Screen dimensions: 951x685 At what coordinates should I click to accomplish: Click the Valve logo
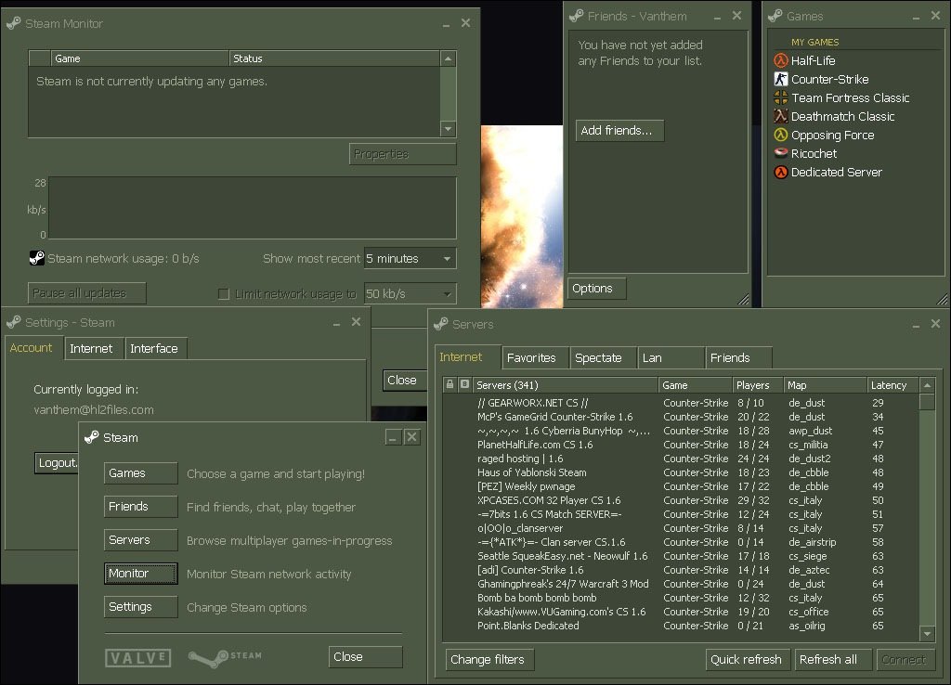(x=138, y=658)
